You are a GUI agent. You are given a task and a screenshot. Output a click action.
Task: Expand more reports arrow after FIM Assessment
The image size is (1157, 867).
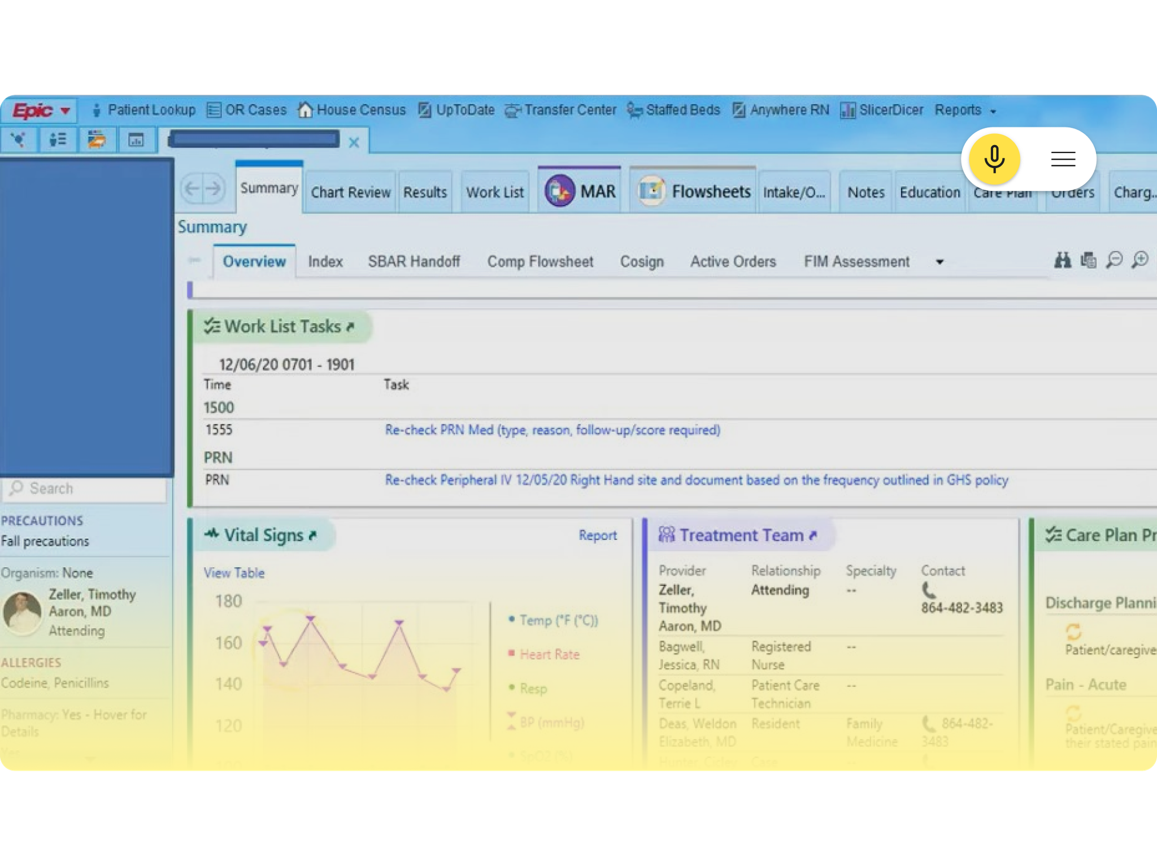coord(939,262)
